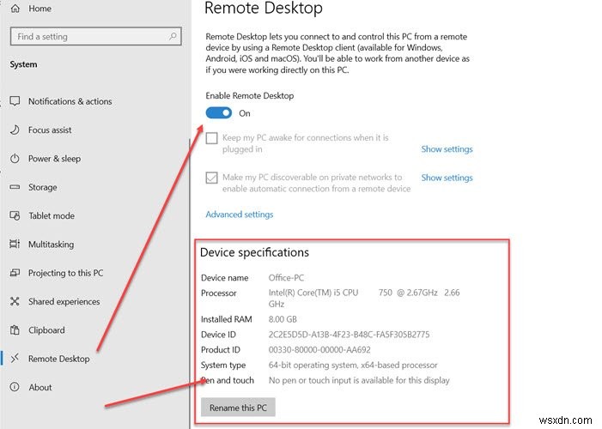The image size is (602, 429).
Task: Select Tablet mode in sidebar
Action: click(52, 215)
